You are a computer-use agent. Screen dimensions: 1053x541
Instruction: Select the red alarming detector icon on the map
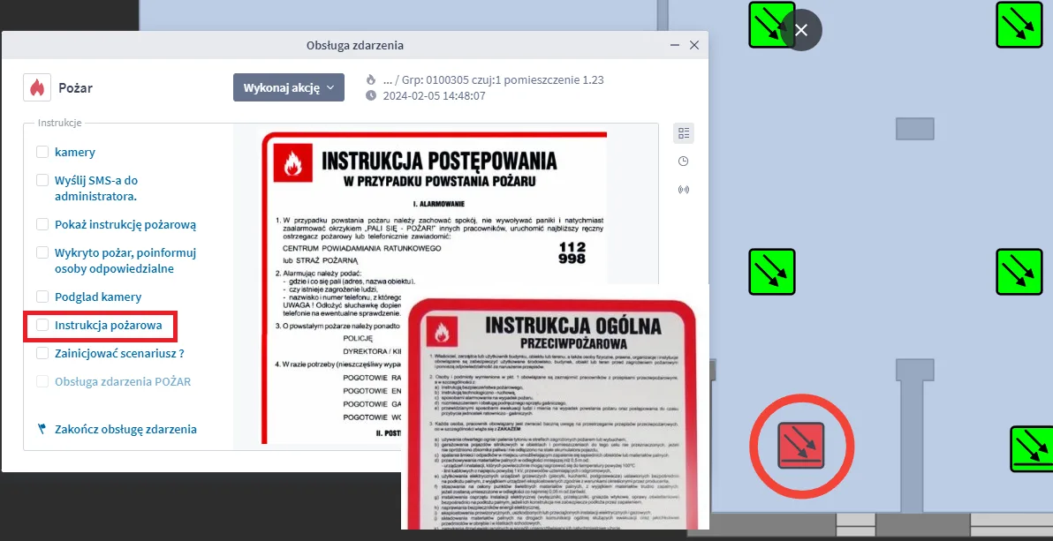click(801, 446)
